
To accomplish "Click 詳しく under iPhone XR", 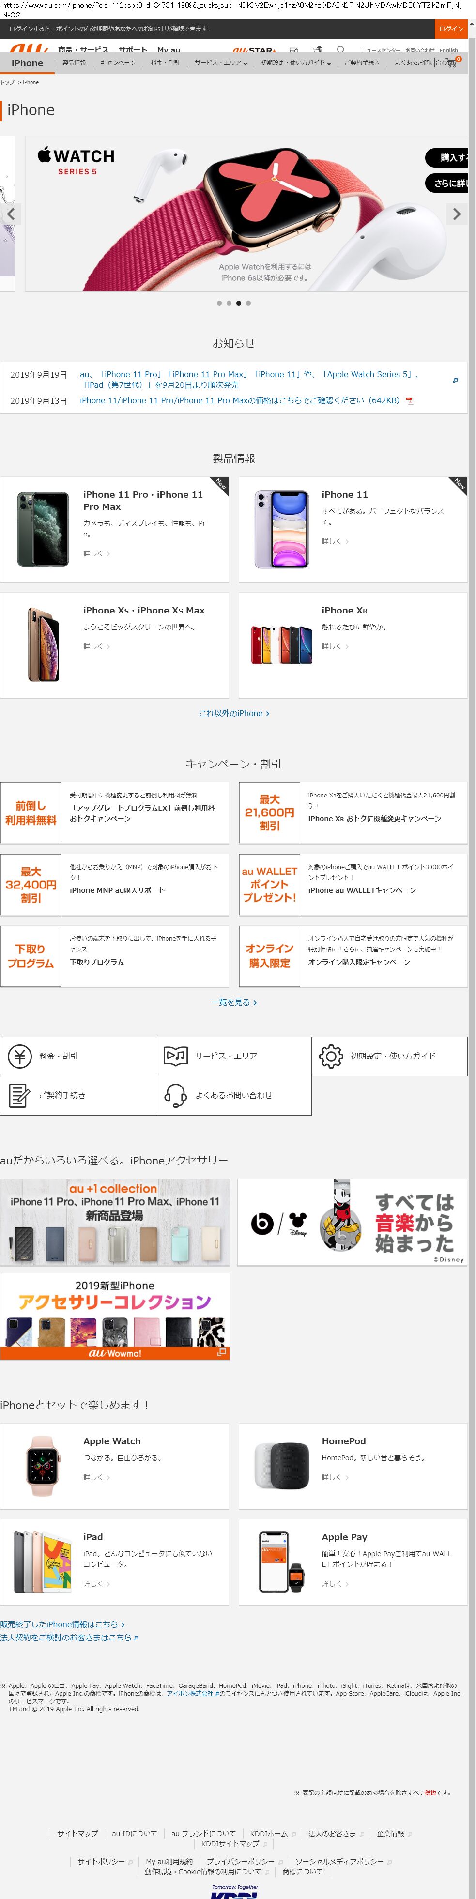I will tap(335, 646).
